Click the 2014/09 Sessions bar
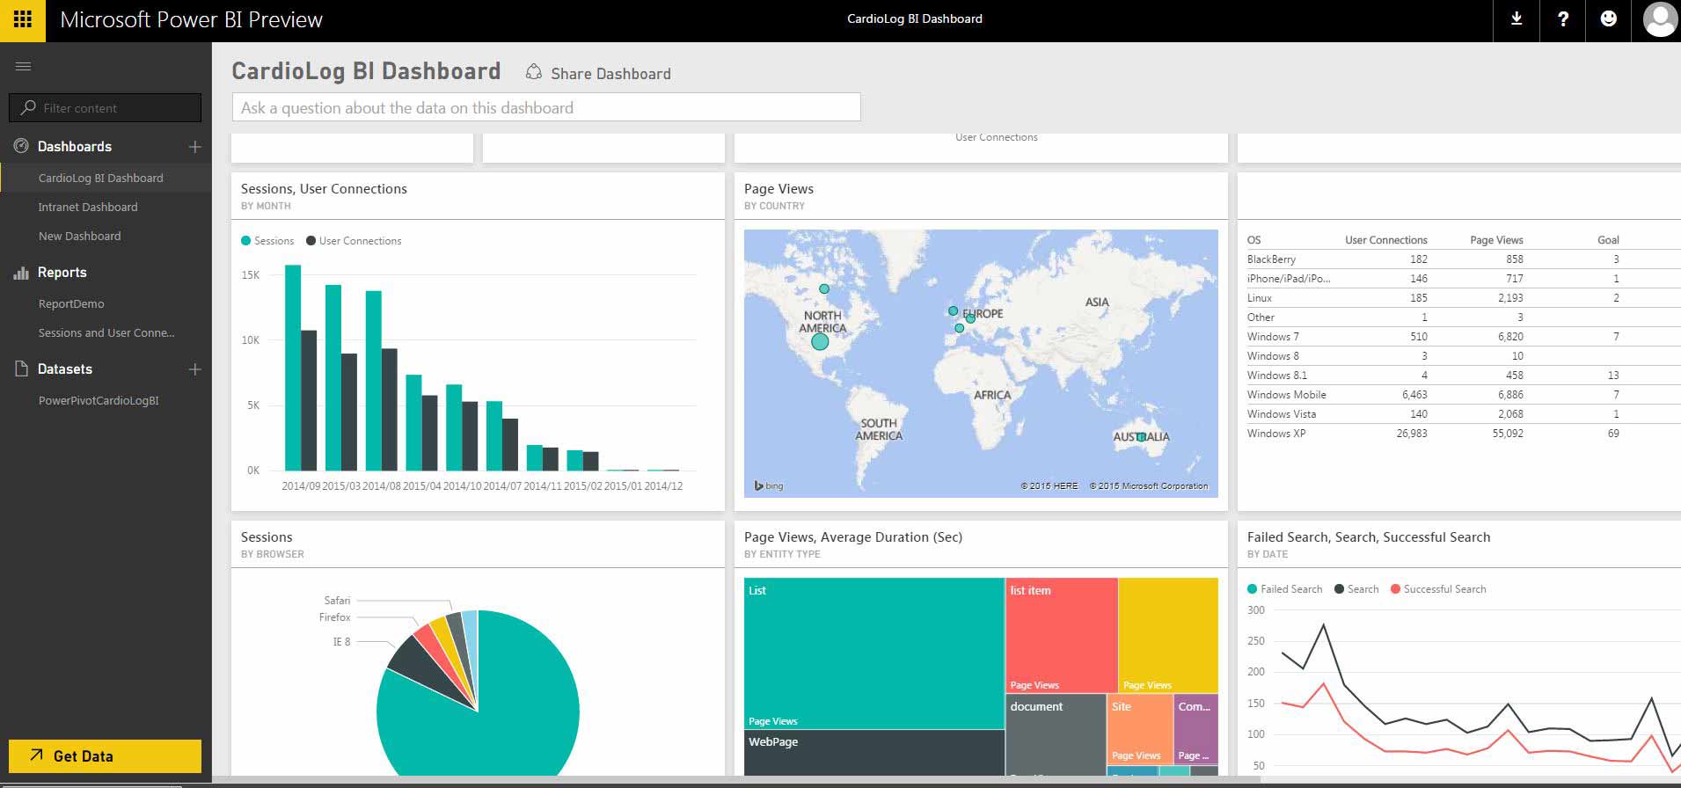This screenshot has height=788, width=1681. [293, 368]
